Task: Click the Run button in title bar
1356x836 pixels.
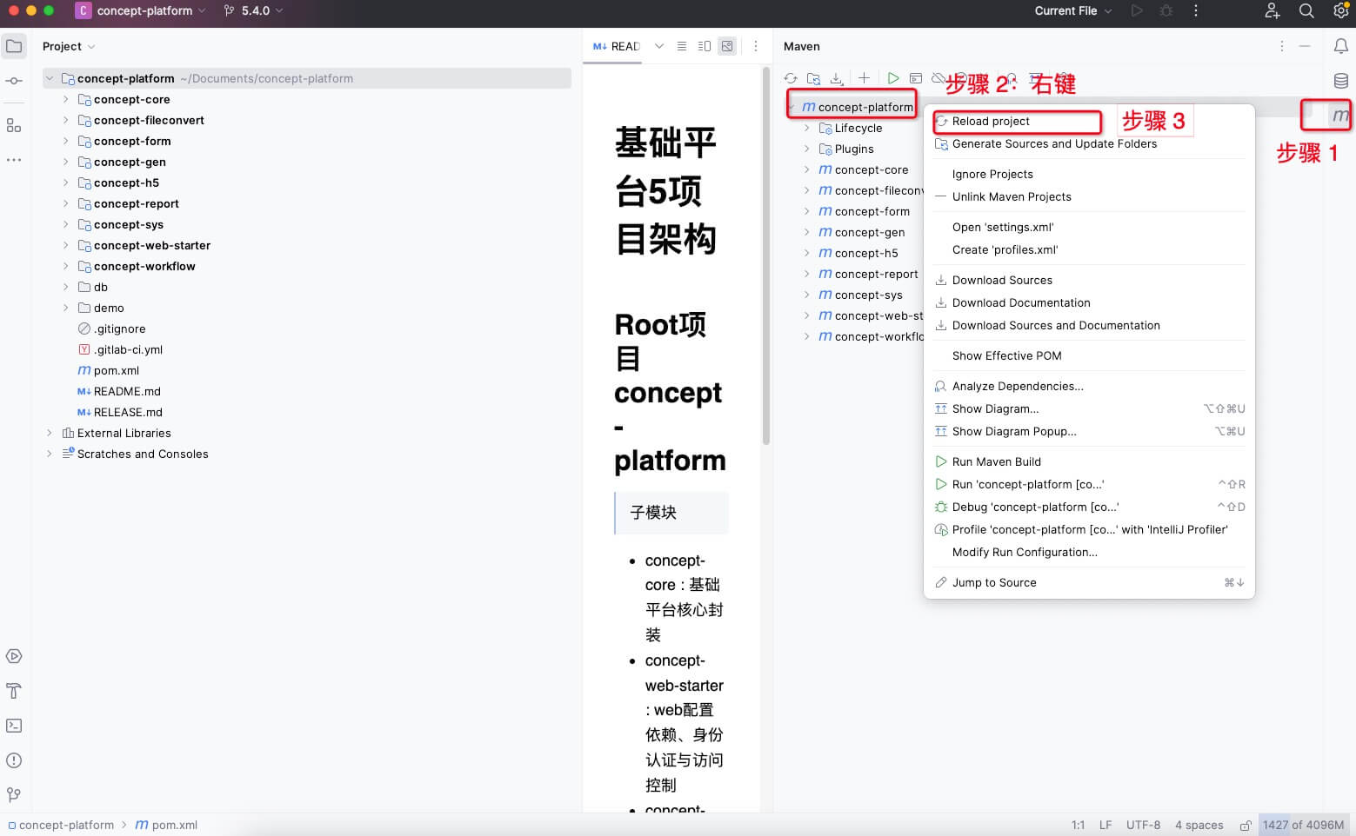Action: pos(1137,10)
